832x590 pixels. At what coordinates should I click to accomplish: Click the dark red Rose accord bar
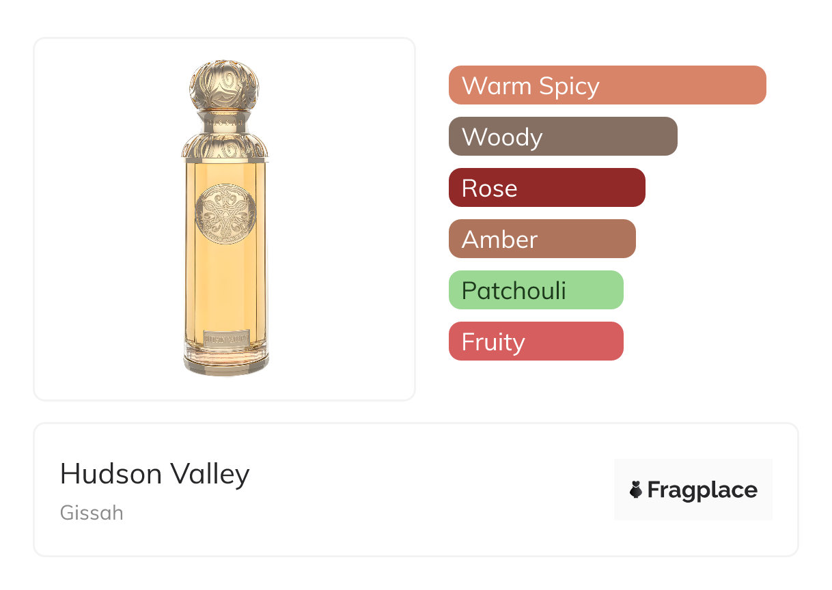(x=546, y=188)
